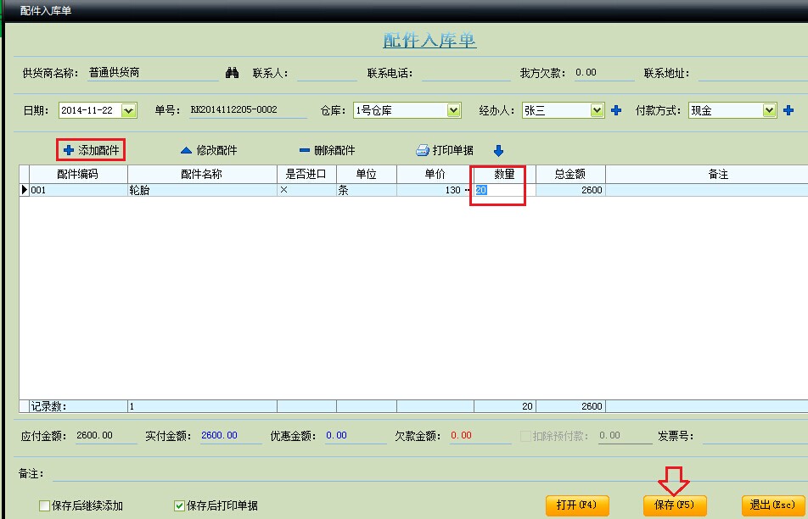Screen dimensions: 808x519
Task: Click 打印单据 to print receipt
Action: [x=445, y=150]
